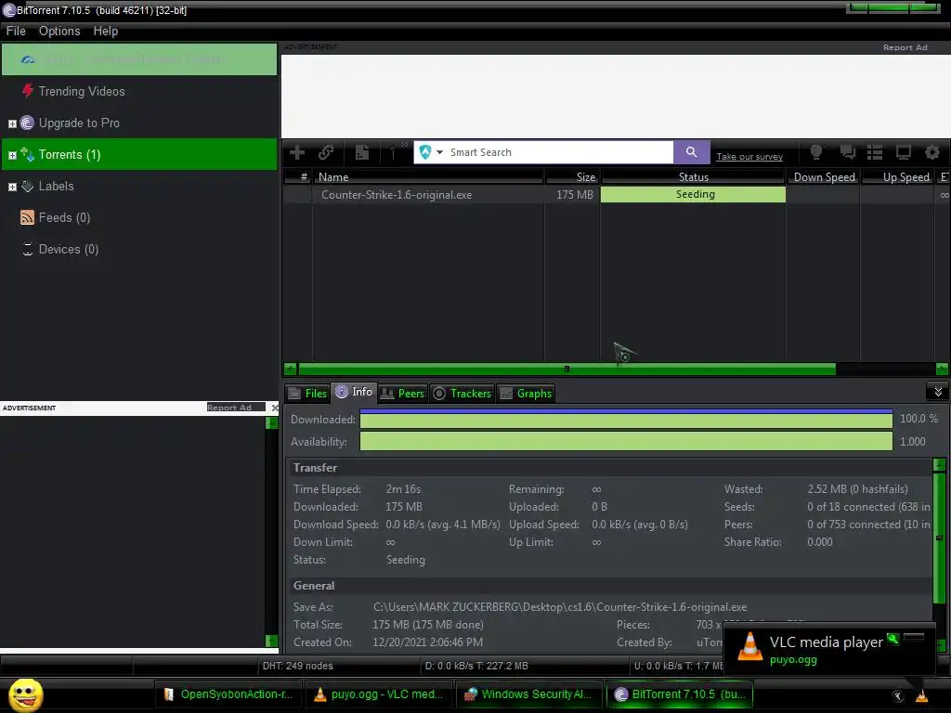The height and width of the screenshot is (713, 951).
Task: Click Report Ad on sidebar advertisement
Action: click(229, 408)
